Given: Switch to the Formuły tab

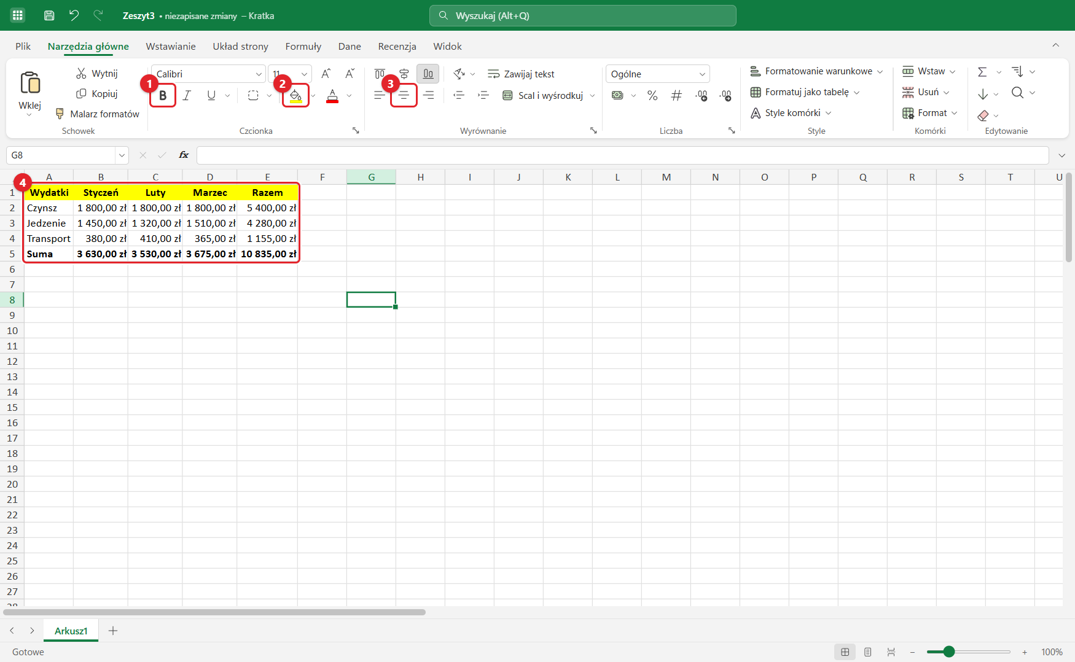Looking at the screenshot, I should (x=303, y=46).
